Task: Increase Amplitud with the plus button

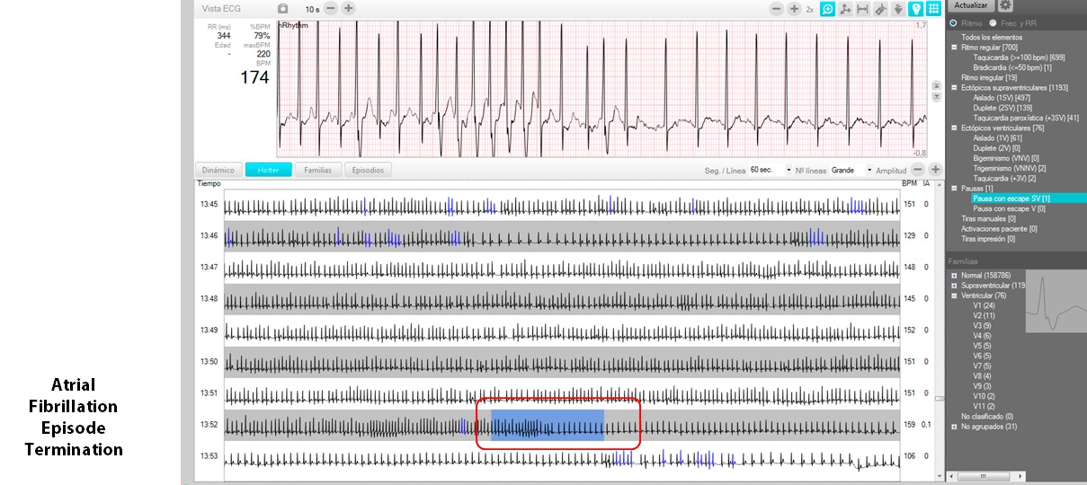Action: click(x=935, y=170)
